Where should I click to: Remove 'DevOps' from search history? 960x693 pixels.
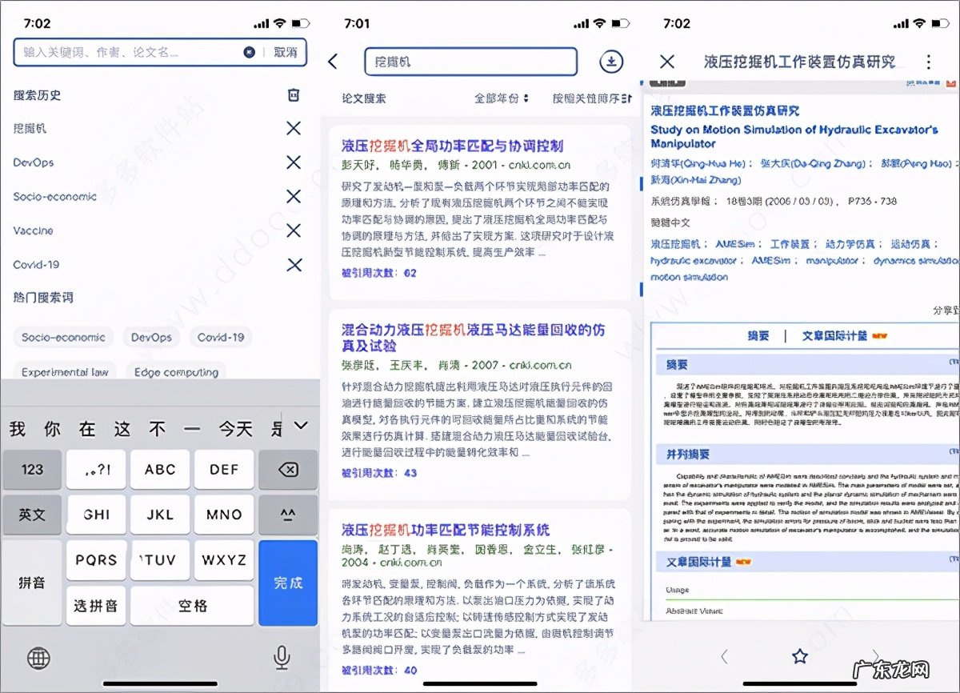(x=293, y=162)
